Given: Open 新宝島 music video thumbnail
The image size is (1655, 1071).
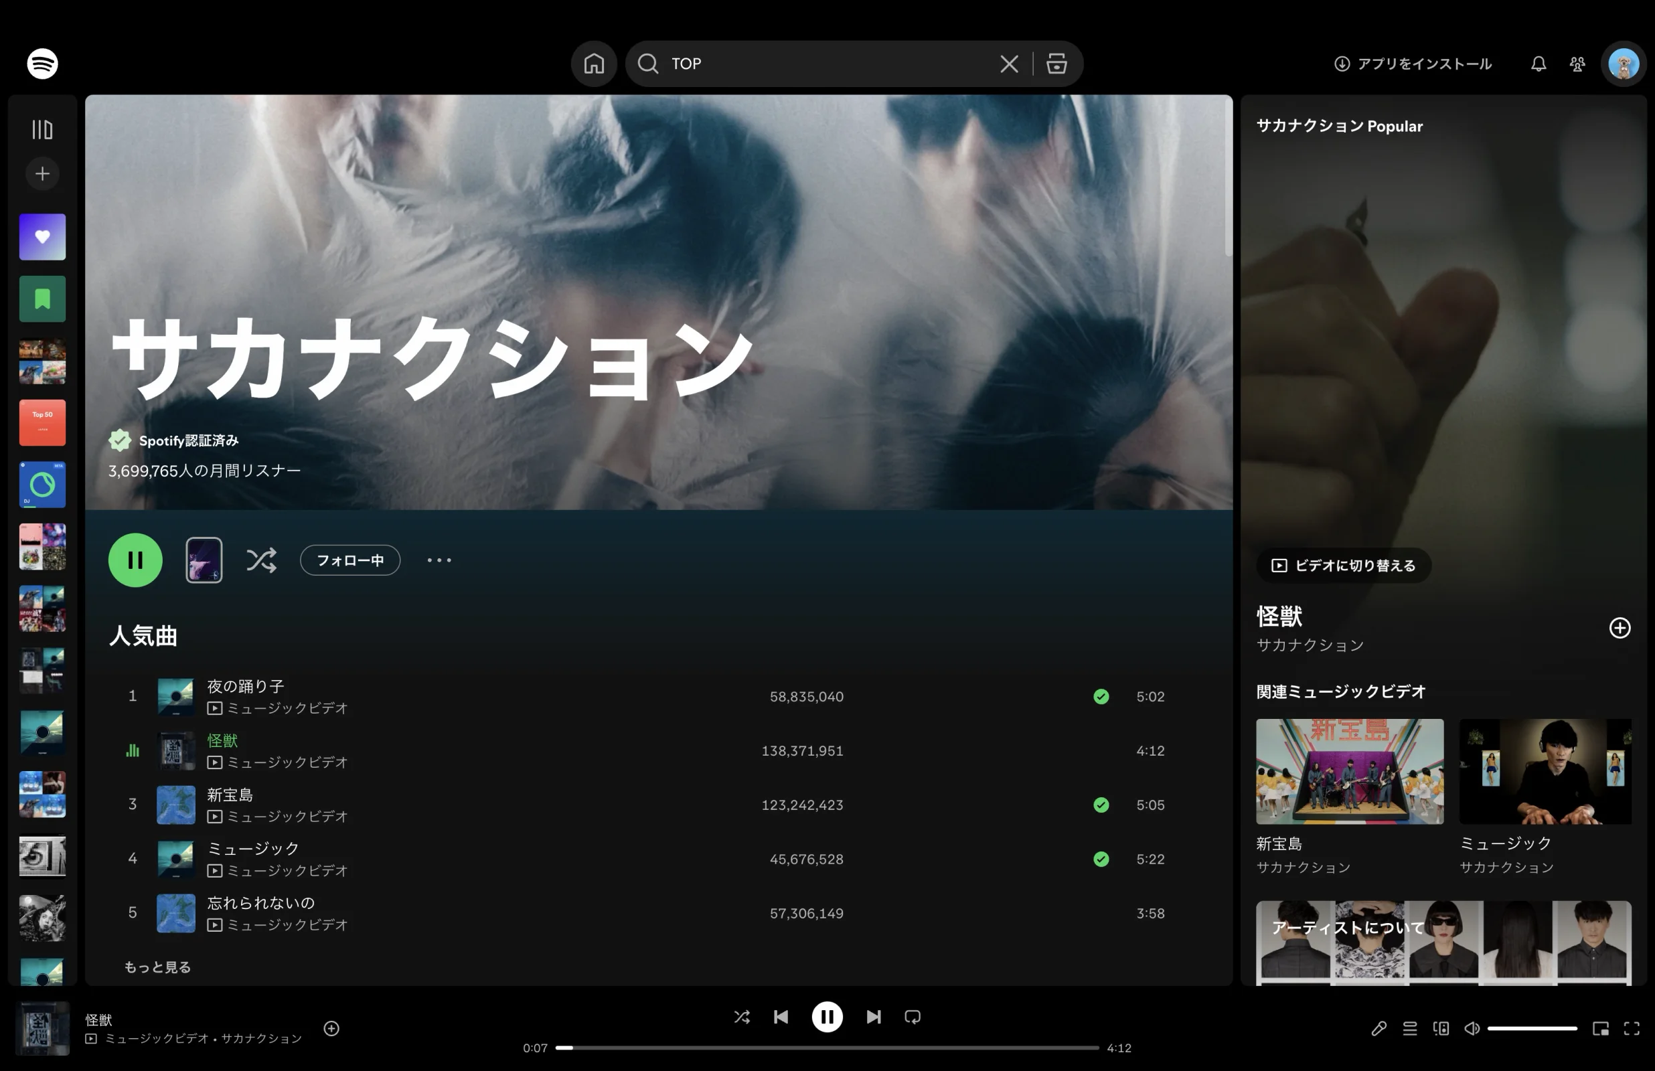Looking at the screenshot, I should [x=1350, y=771].
